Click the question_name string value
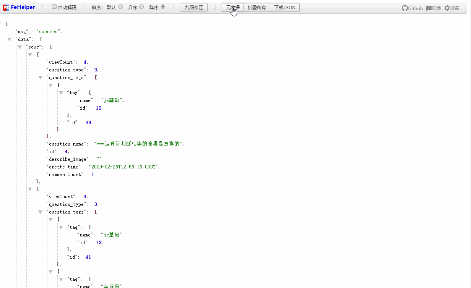Image resolution: width=471 pixels, height=288 pixels. click(x=140, y=144)
